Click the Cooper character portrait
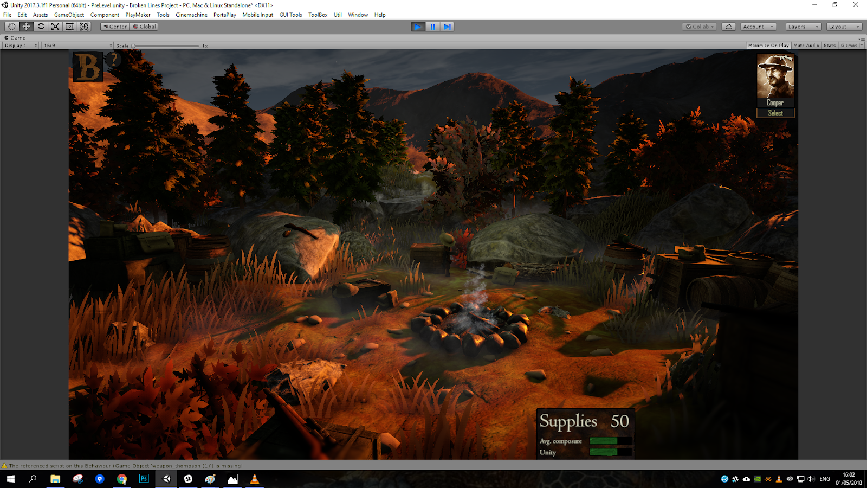 click(x=775, y=76)
